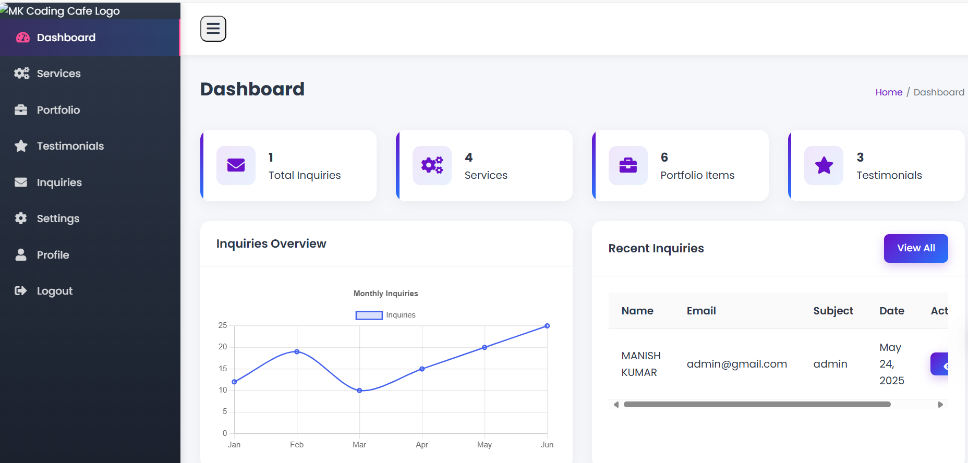The height and width of the screenshot is (463, 968).
Task: Click the Subject column header
Action: 833,311
